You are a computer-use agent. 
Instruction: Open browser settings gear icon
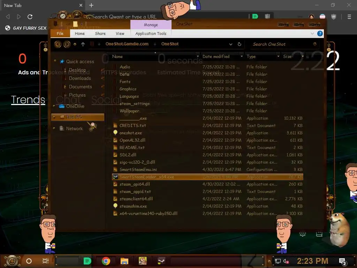[303, 233]
